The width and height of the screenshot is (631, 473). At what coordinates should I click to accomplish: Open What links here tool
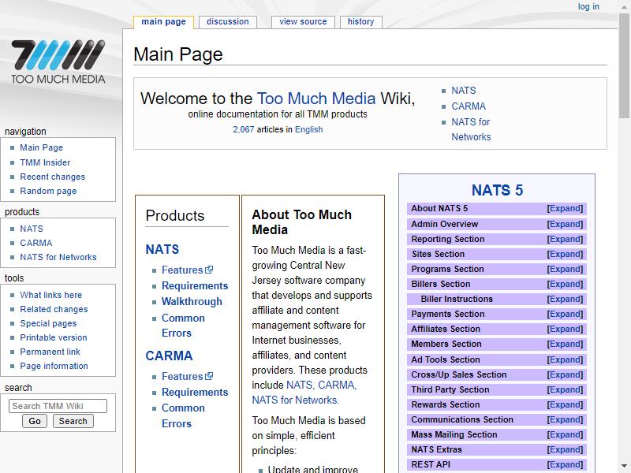coord(51,295)
